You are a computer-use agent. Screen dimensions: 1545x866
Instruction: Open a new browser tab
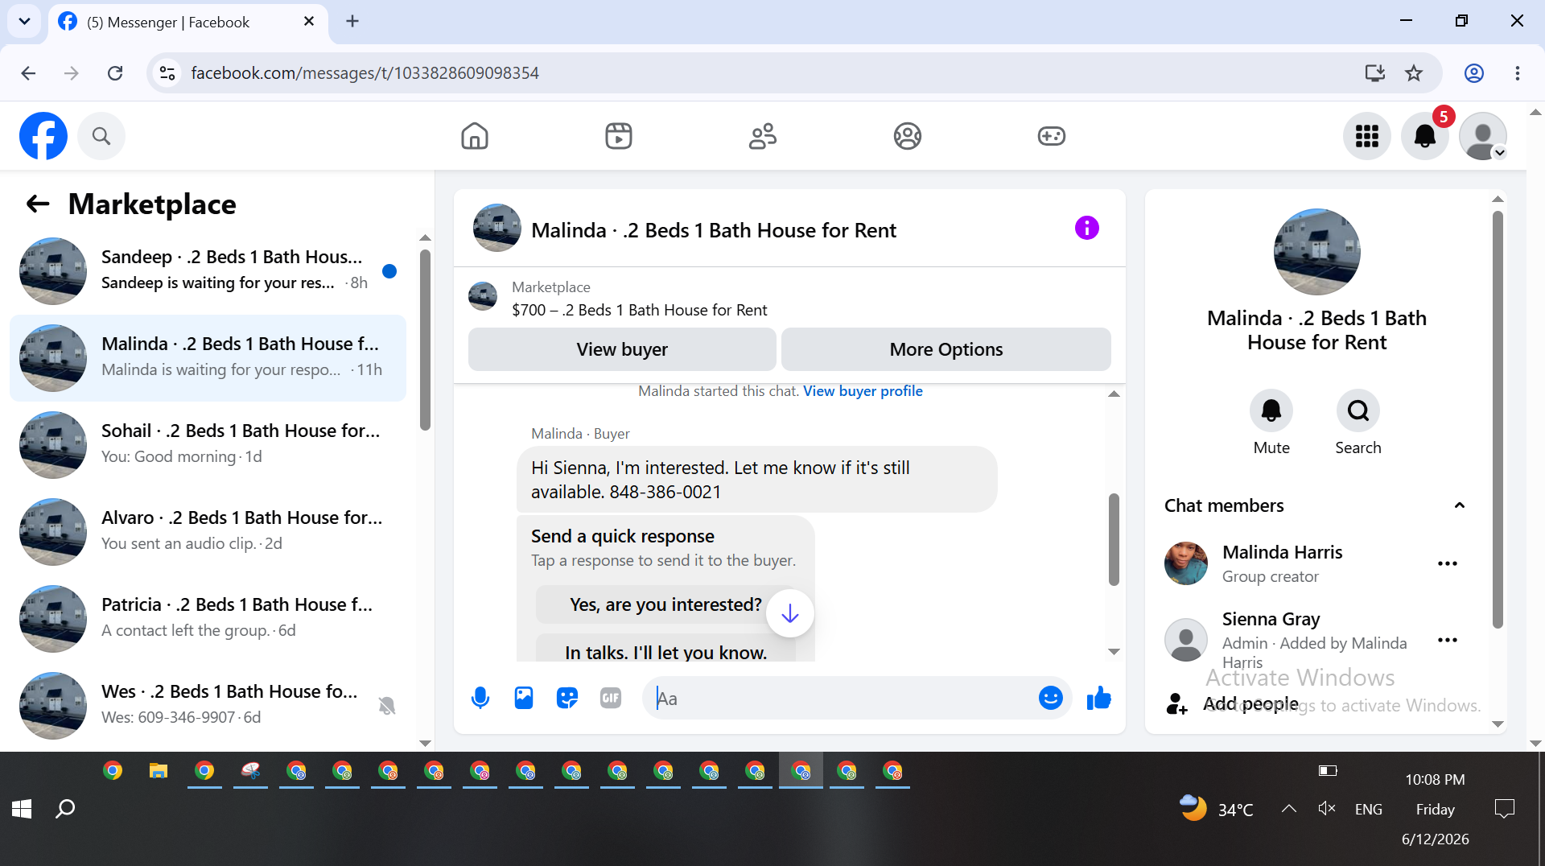(x=352, y=22)
